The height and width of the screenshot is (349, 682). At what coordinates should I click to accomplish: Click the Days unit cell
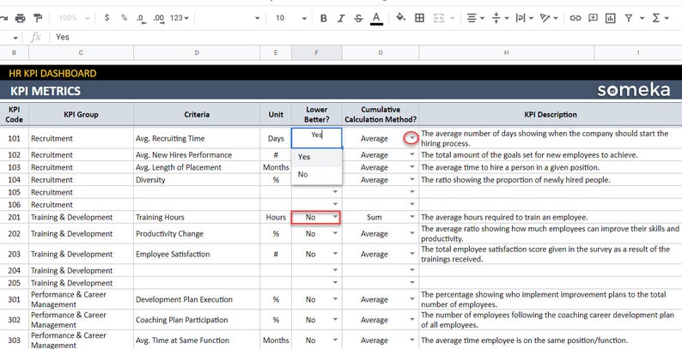point(276,138)
